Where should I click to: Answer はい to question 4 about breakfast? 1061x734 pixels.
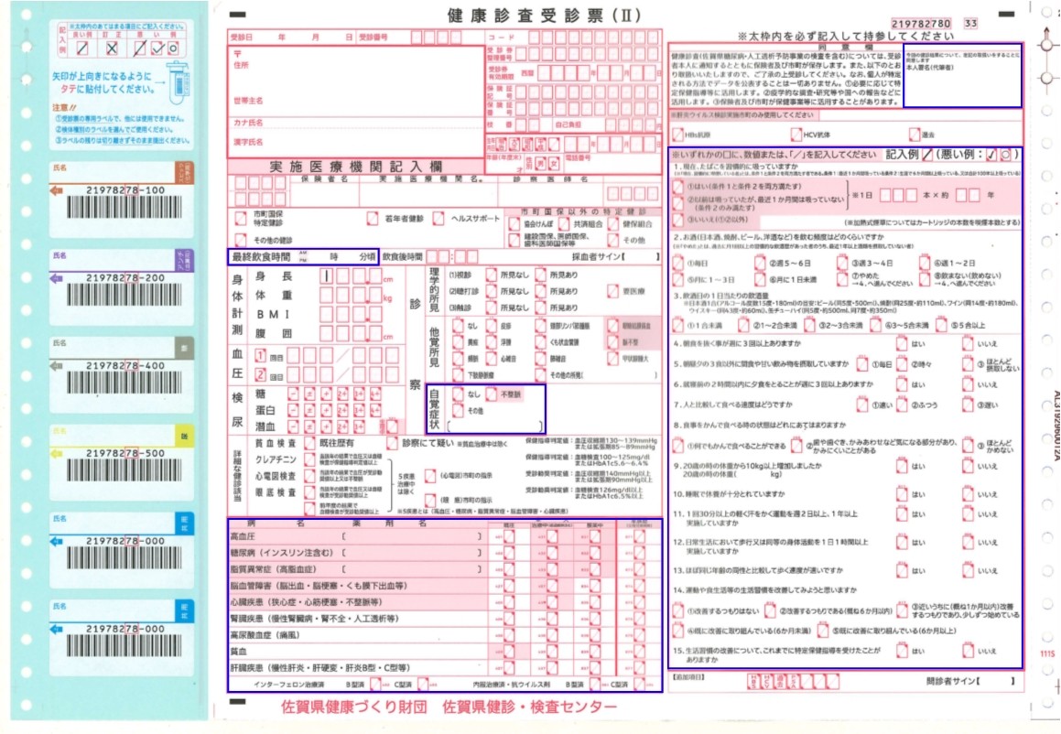(902, 343)
